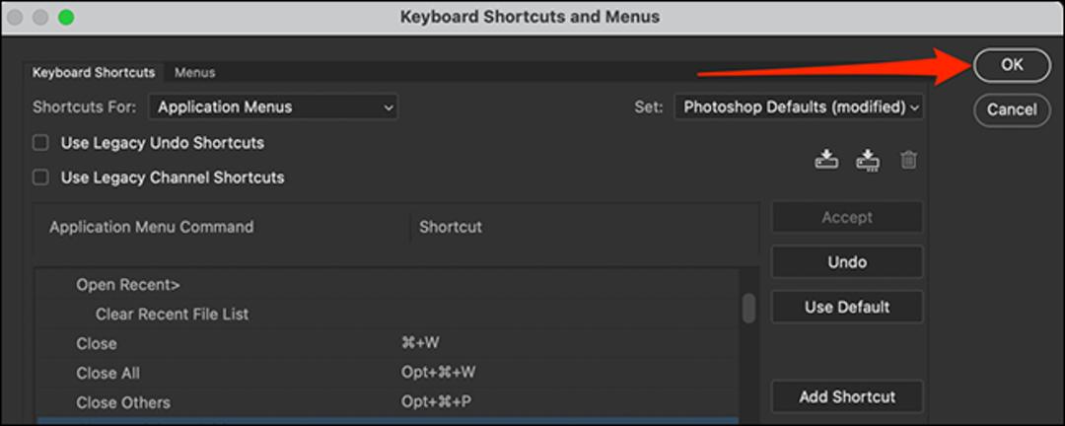The height and width of the screenshot is (426, 1065).
Task: Select the Keyboard Shortcuts tab
Action: pyautogui.click(x=94, y=72)
